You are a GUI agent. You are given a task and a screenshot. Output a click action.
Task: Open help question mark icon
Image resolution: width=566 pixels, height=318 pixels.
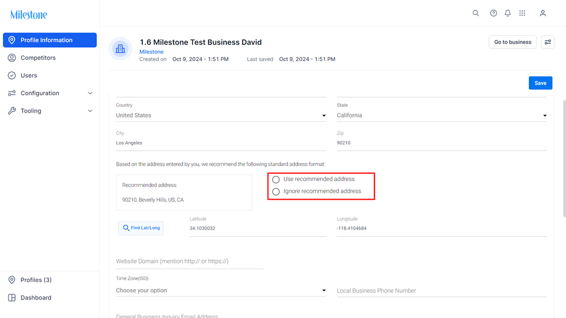pos(493,13)
